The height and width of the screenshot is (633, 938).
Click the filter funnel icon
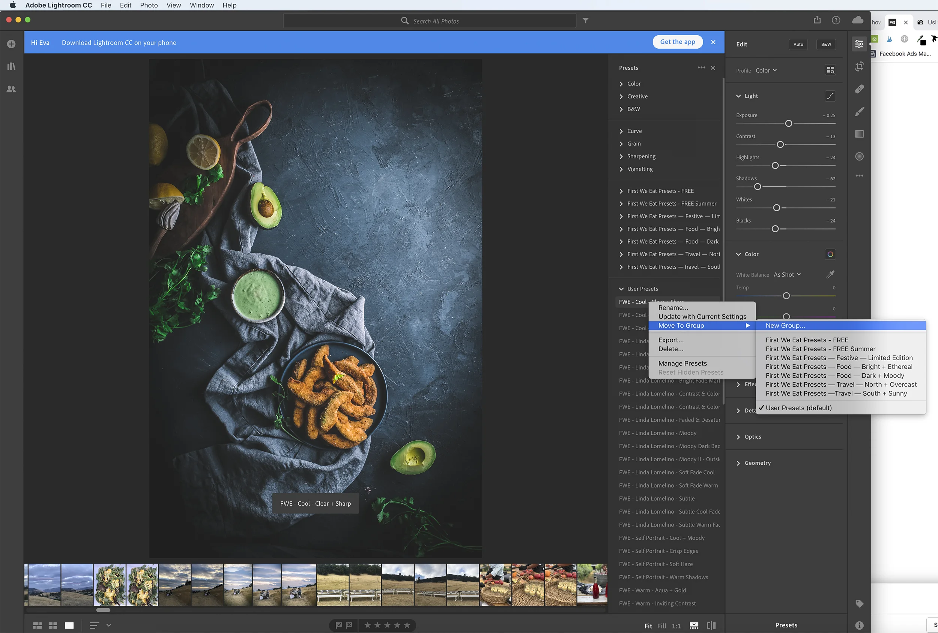[585, 21]
